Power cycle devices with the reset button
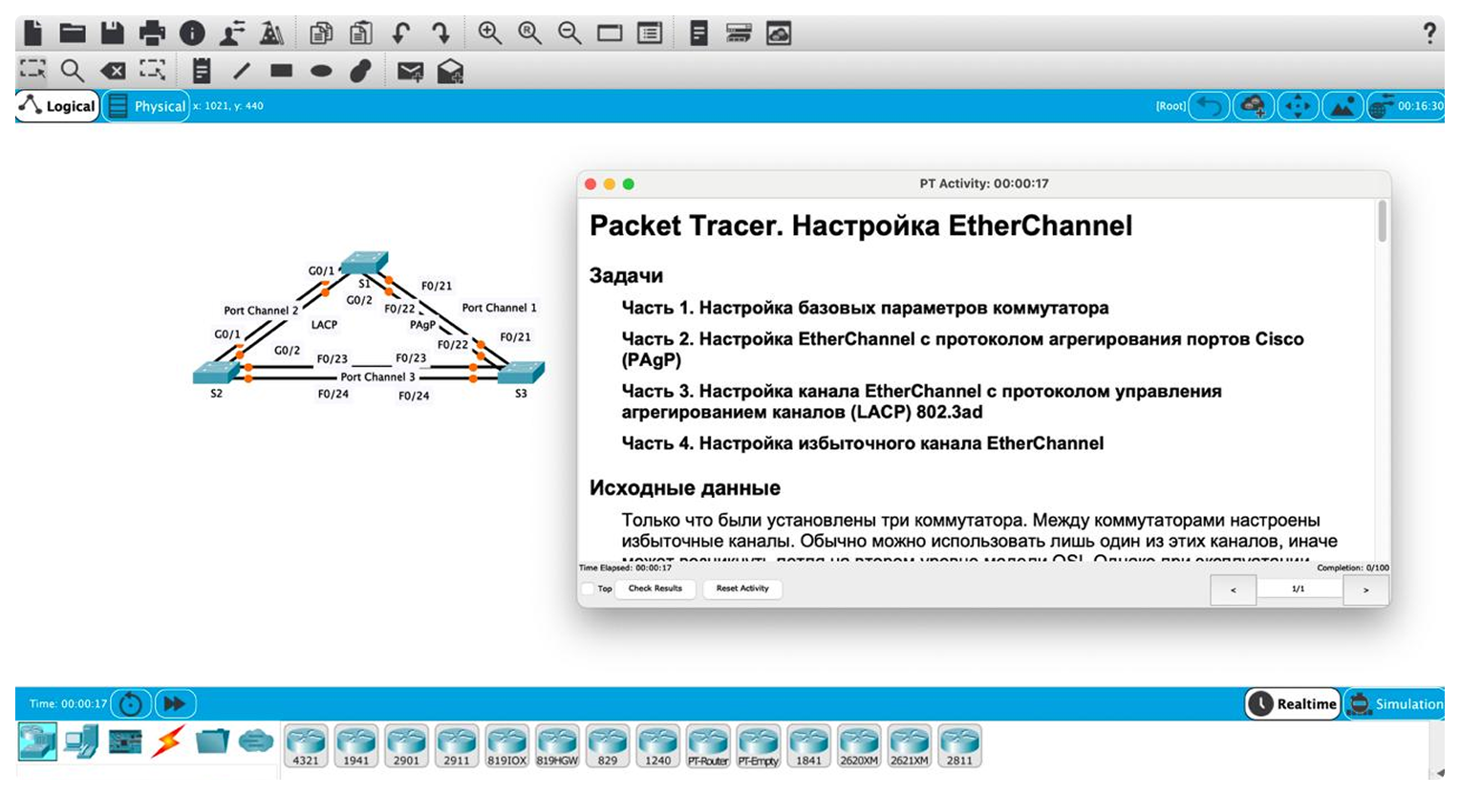1460x795 pixels. point(131,704)
